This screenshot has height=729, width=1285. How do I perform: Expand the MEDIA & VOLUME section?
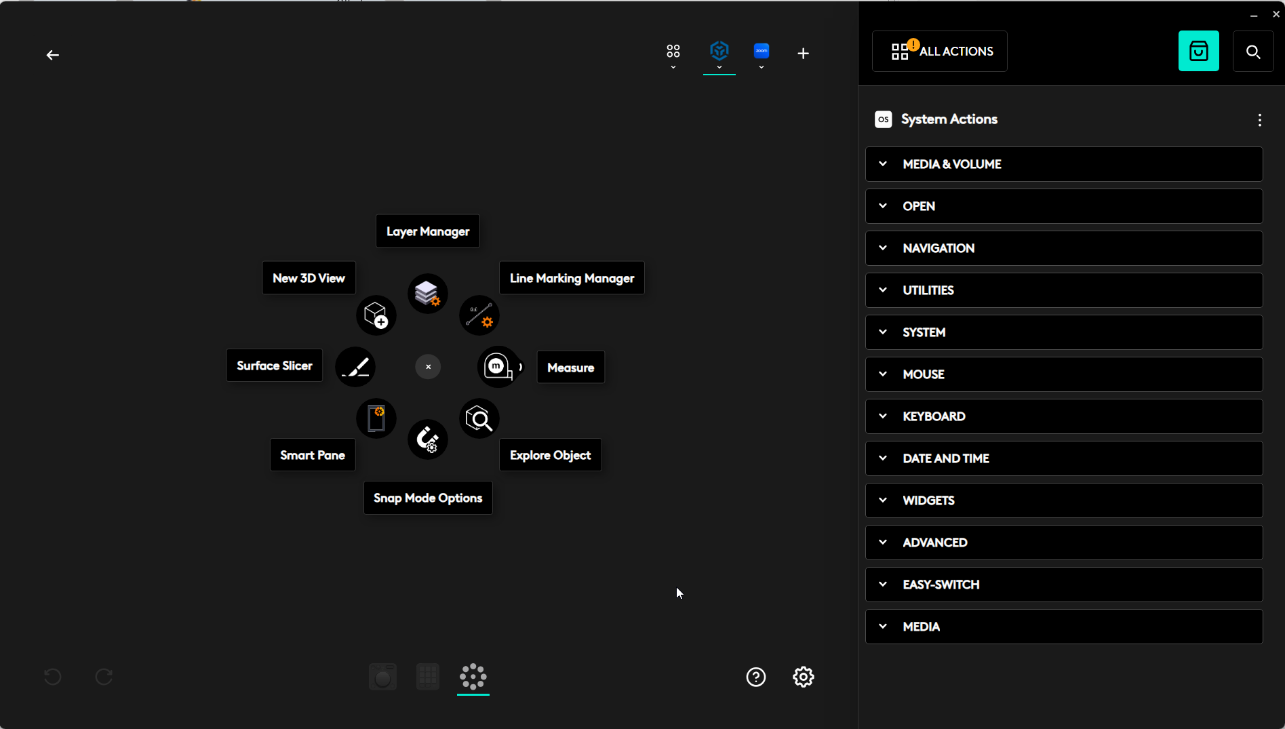1063,164
